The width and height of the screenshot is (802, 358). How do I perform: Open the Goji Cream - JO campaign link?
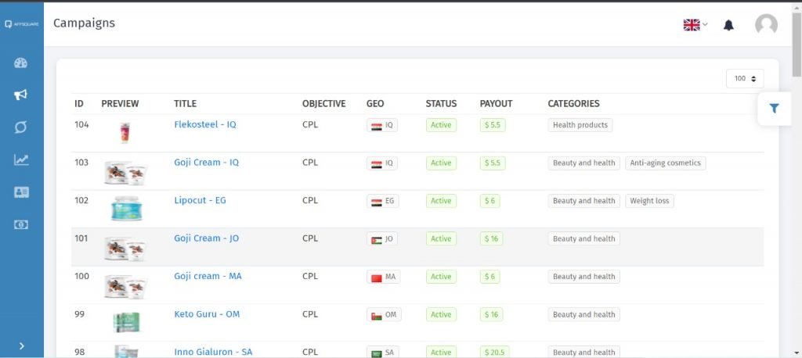[x=206, y=238]
